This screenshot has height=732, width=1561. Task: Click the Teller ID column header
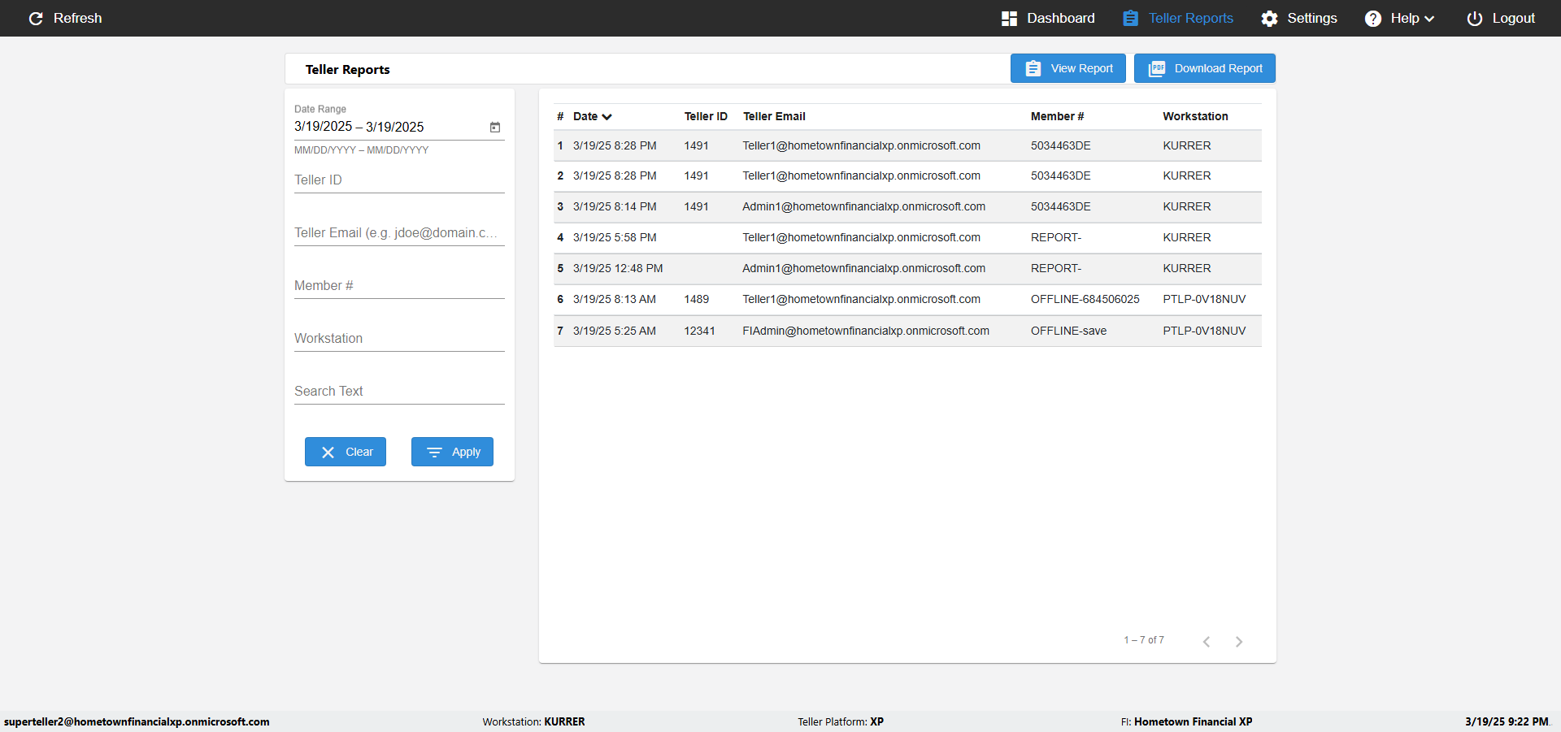pos(706,116)
